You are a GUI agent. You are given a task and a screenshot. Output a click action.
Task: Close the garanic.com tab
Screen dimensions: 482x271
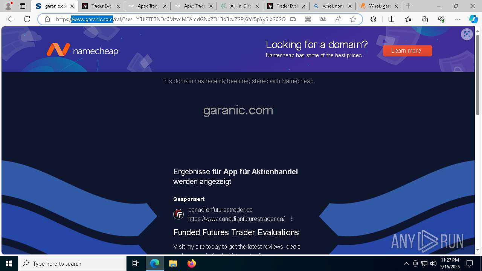click(x=72, y=6)
